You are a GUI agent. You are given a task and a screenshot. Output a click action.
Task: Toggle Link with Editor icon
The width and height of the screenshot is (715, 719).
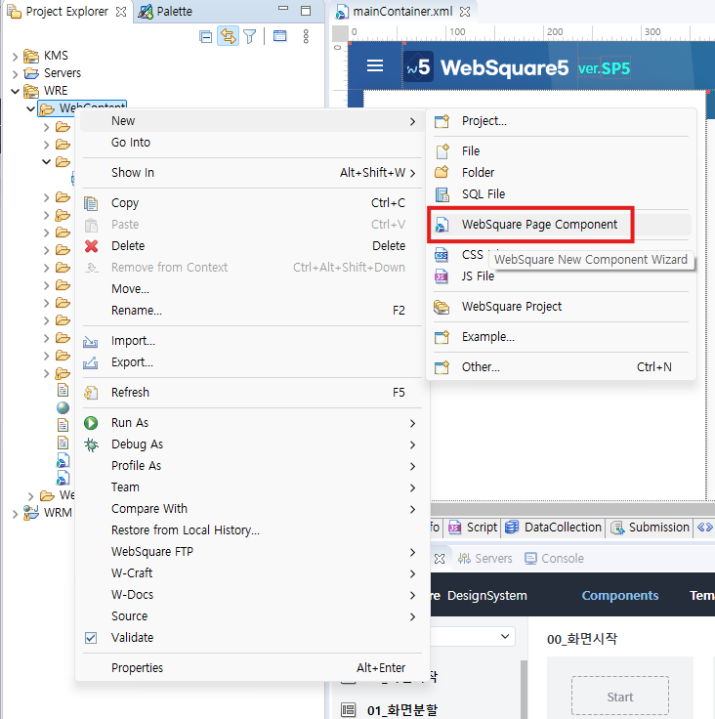(228, 36)
